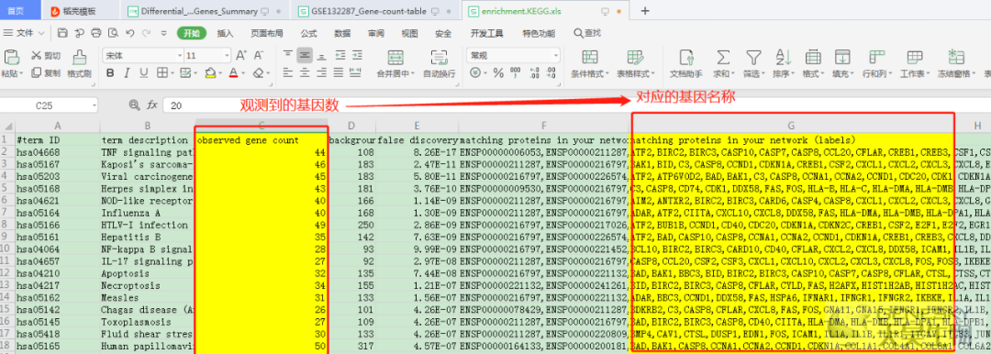Add a new document tab with plus
The width and height of the screenshot is (991, 354).
click(x=645, y=11)
